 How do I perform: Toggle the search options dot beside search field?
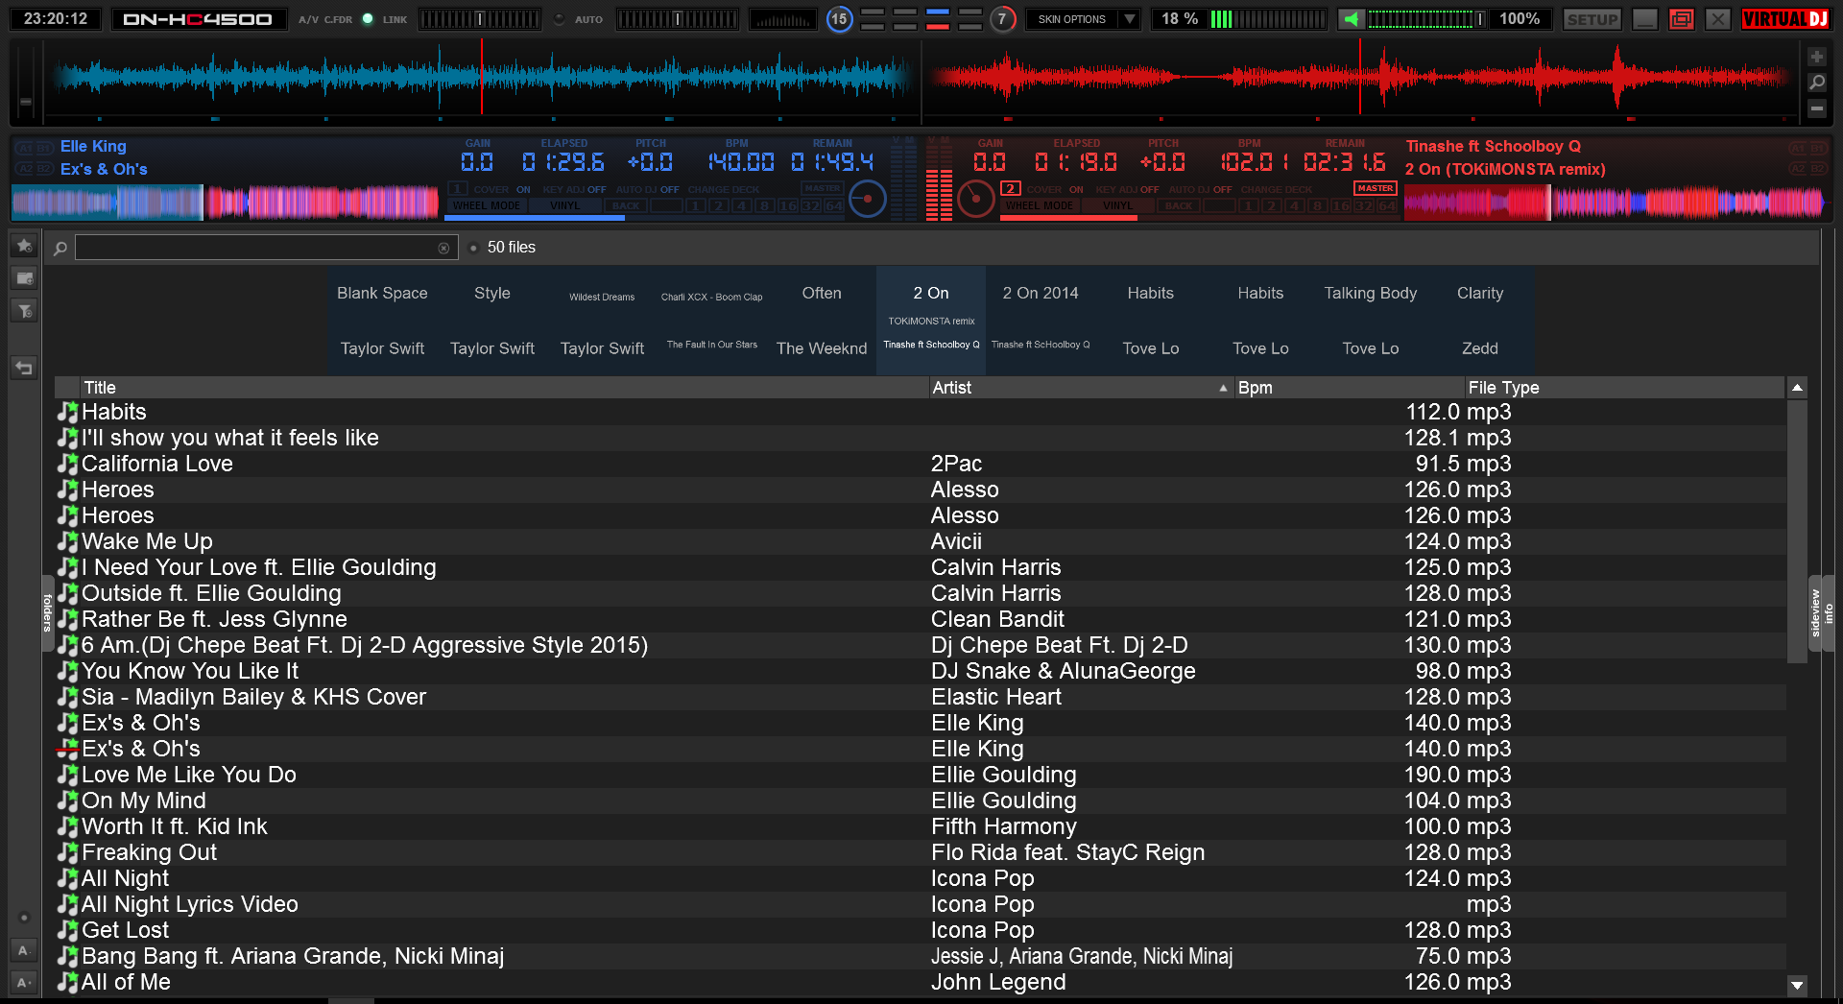(x=473, y=248)
